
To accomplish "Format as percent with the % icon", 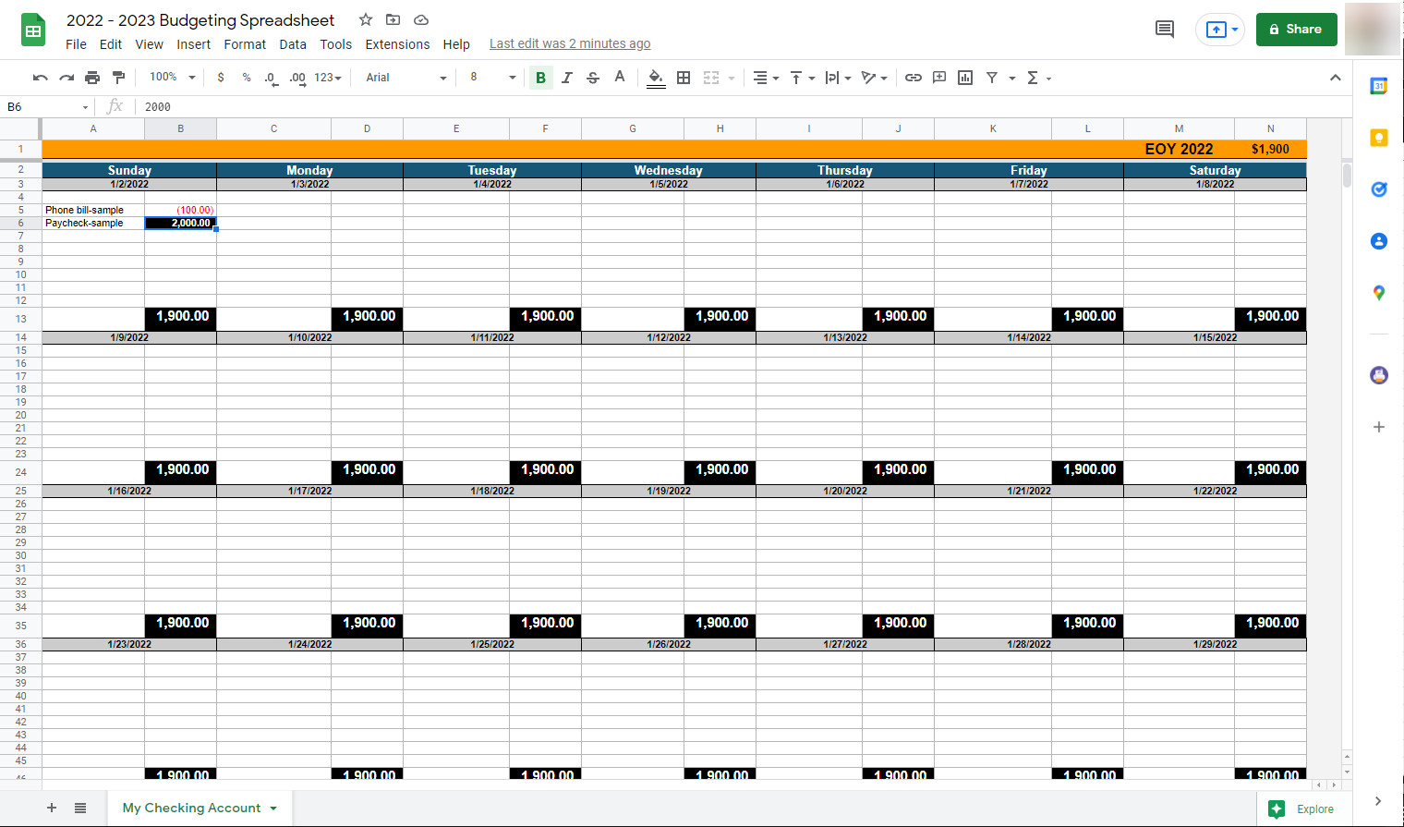I will coord(247,78).
